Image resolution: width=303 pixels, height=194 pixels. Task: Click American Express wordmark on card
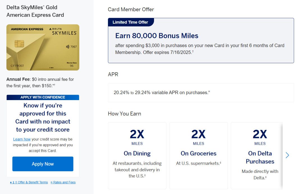click(27, 29)
